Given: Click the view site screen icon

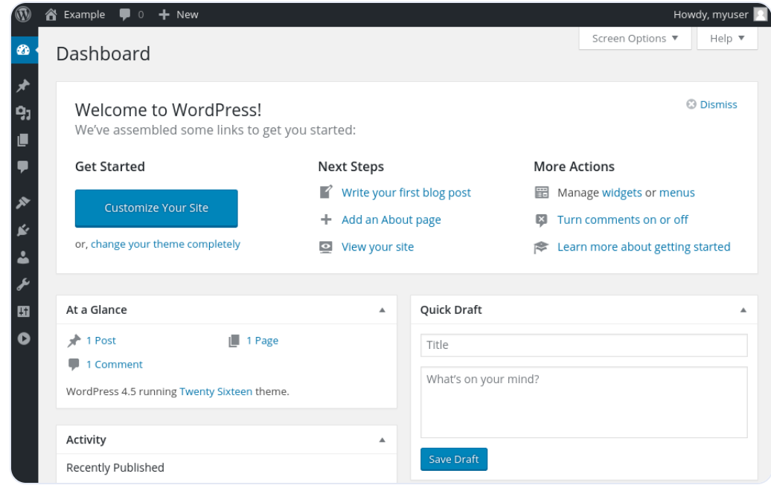Looking at the screenshot, I should click(x=326, y=247).
